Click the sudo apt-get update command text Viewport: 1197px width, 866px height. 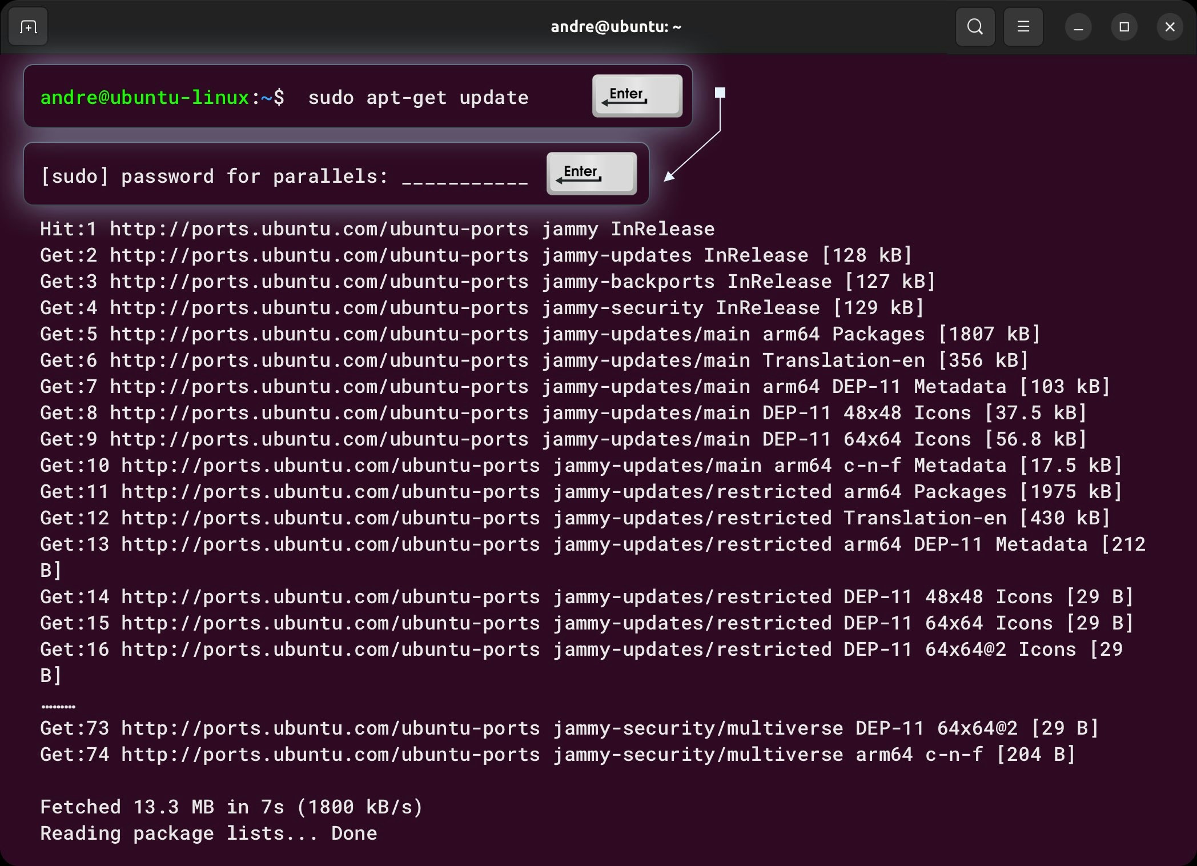coord(418,98)
